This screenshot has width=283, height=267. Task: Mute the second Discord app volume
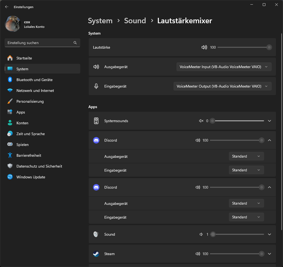(198, 187)
